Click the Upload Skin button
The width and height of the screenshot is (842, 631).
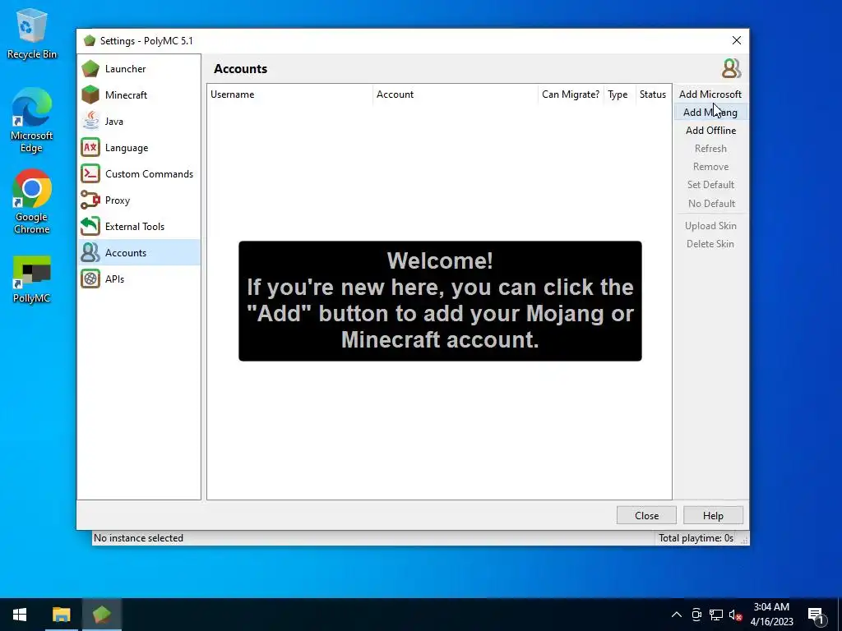tap(710, 226)
